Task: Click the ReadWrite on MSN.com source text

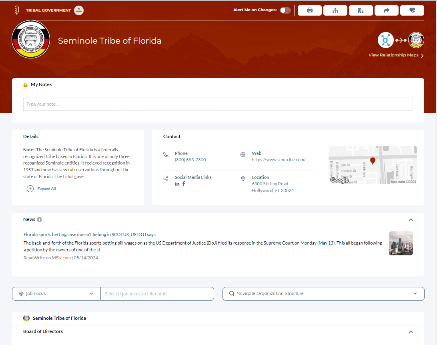Action: (47, 258)
